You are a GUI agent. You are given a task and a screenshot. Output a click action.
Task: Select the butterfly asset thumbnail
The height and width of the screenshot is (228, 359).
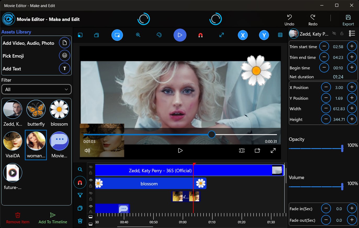[36, 109]
